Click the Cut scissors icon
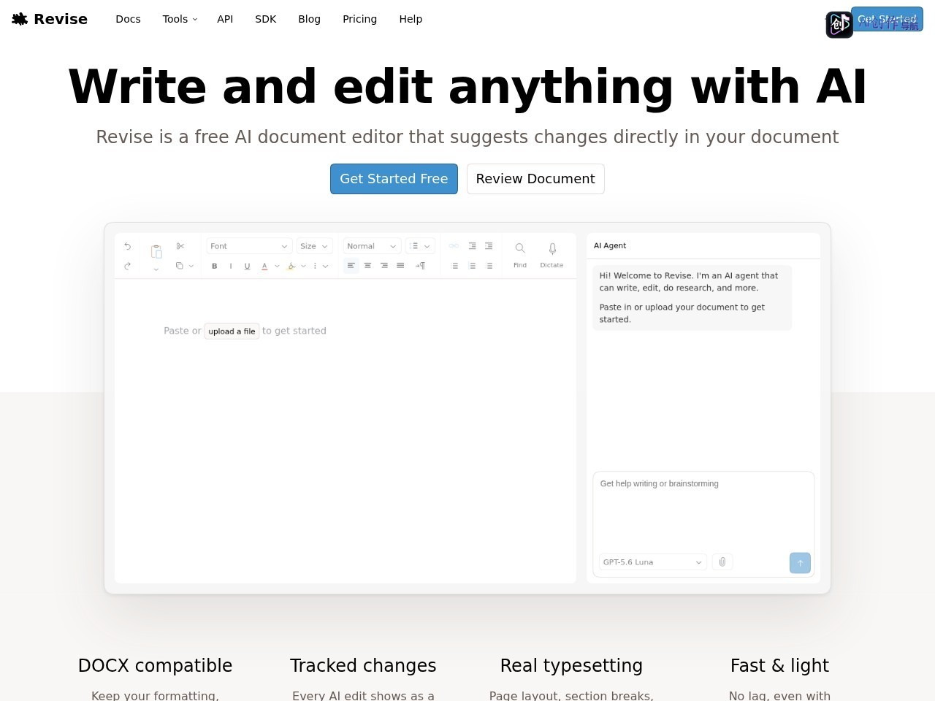Image resolution: width=935 pixels, height=701 pixels. pos(180,246)
